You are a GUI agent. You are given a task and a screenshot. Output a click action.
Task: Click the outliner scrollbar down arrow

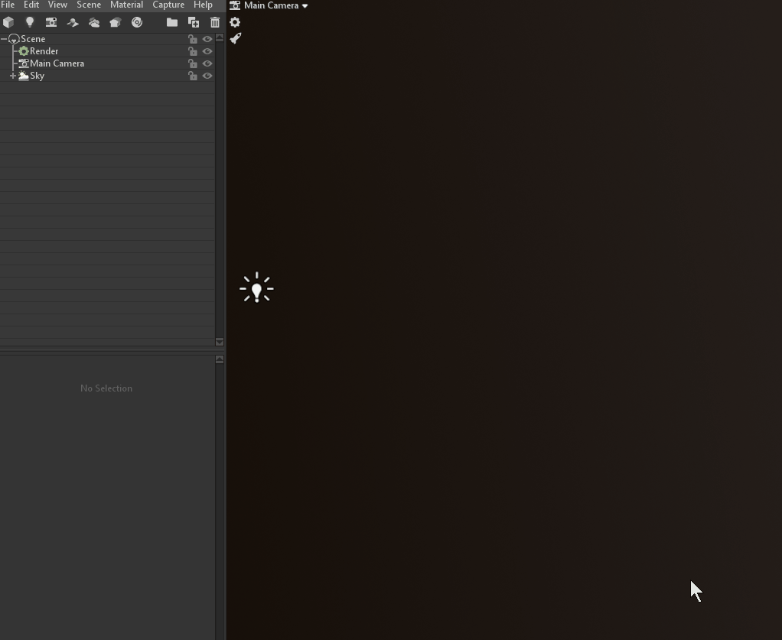tap(220, 342)
